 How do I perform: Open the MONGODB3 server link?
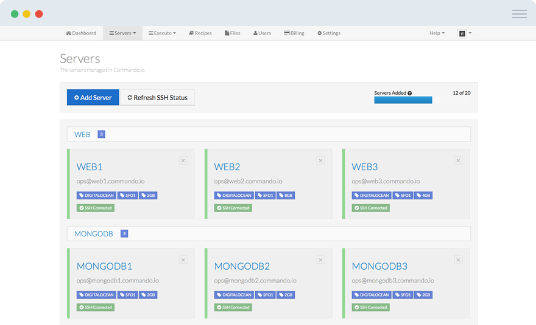[380, 266]
